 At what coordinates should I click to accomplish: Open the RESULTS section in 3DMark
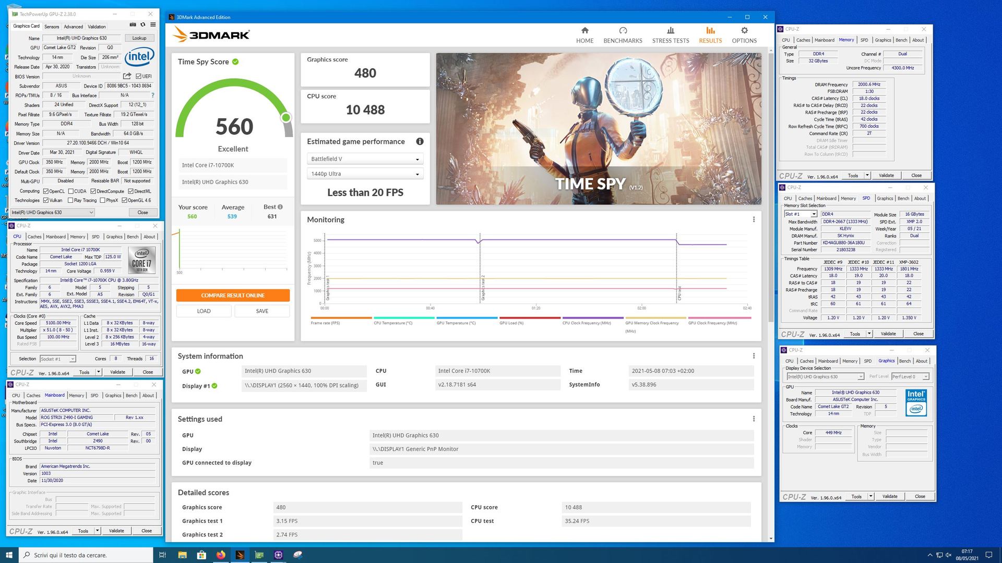710,35
